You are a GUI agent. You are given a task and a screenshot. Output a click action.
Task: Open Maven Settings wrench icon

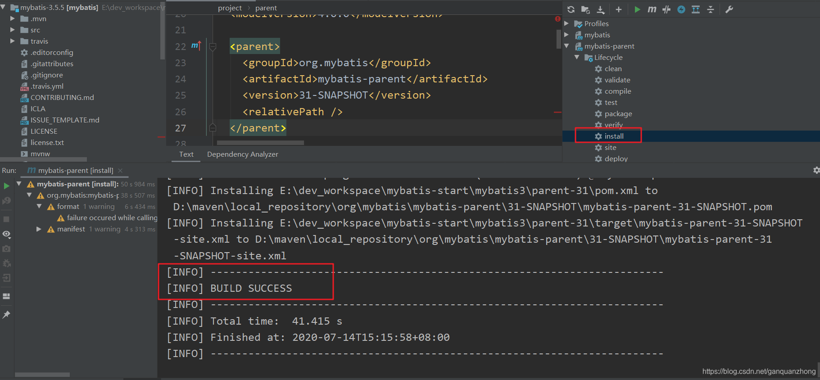(x=729, y=9)
